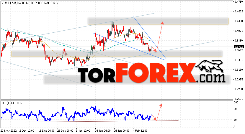245x134 pixels.
Task: Select the 0.4750 price axis label
Action: 239,2
